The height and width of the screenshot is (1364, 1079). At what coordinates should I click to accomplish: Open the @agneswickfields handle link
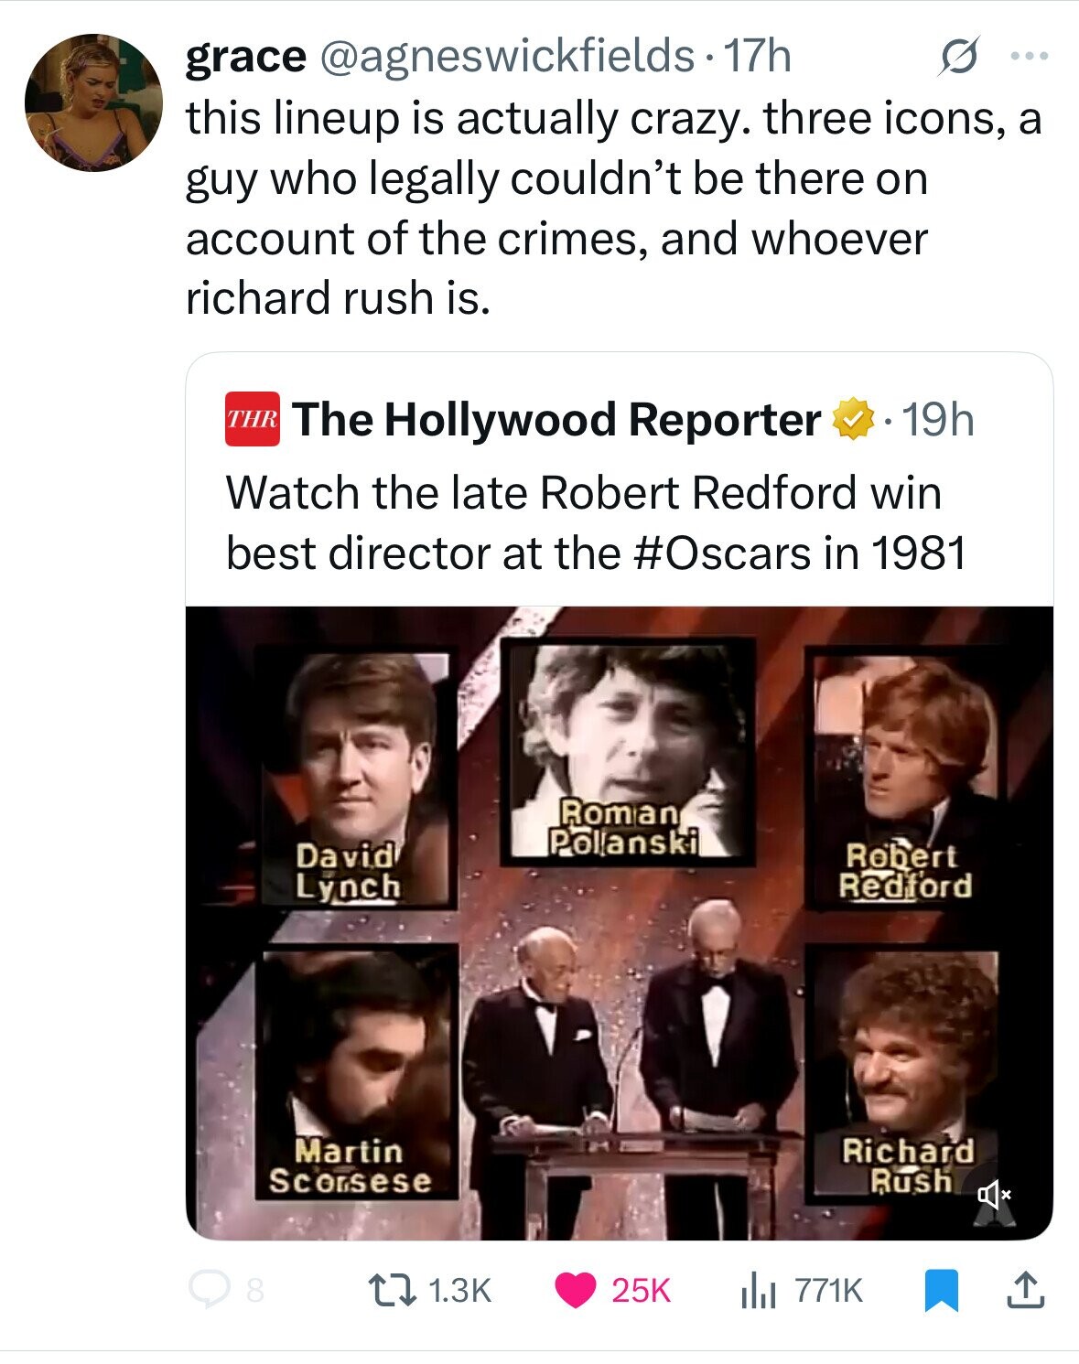pos(505,57)
